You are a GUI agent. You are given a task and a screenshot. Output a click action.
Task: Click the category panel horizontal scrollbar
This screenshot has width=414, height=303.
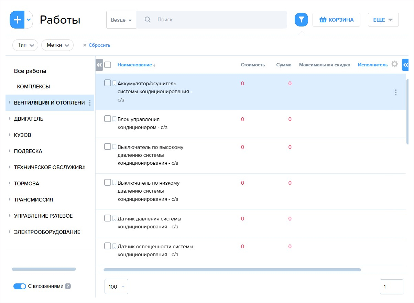[44, 269]
